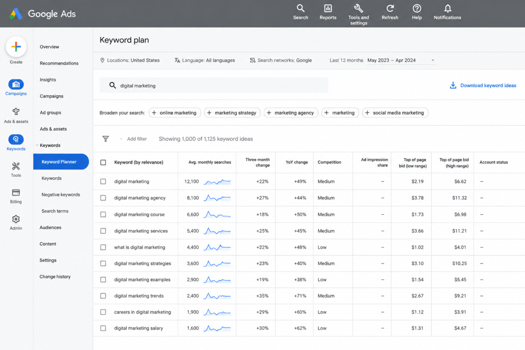Screen dimensions: 525x350
Task: Sort by Competition column header
Action: (329, 162)
